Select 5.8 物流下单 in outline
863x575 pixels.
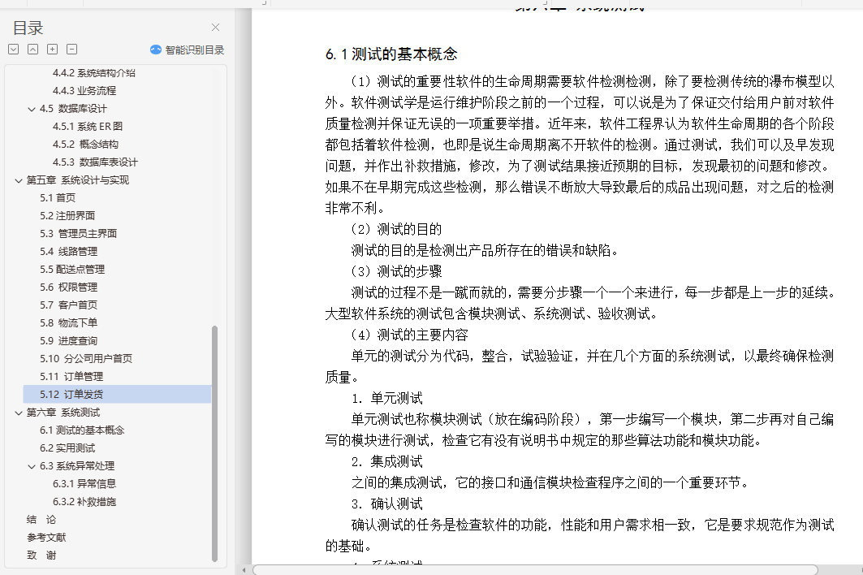68,322
